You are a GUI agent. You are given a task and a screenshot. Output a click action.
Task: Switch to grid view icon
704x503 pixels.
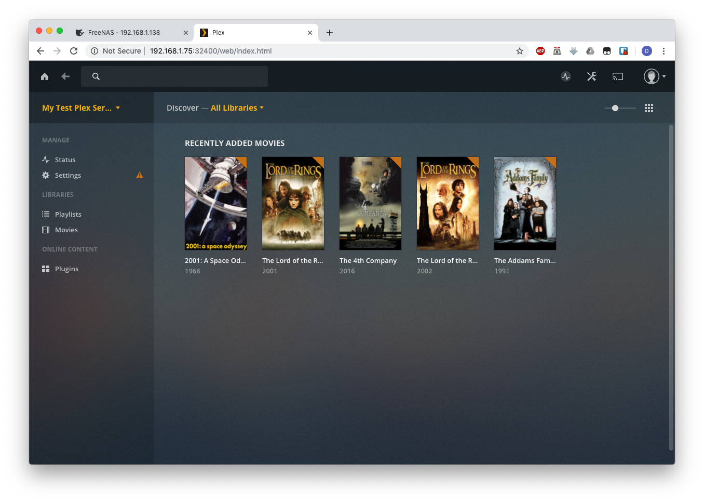pos(649,108)
